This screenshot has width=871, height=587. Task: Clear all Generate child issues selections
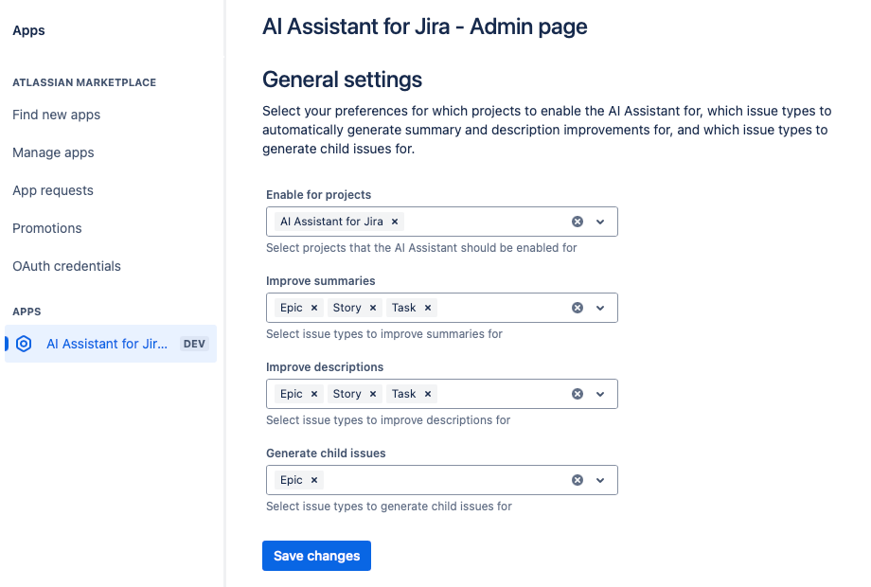click(x=578, y=480)
